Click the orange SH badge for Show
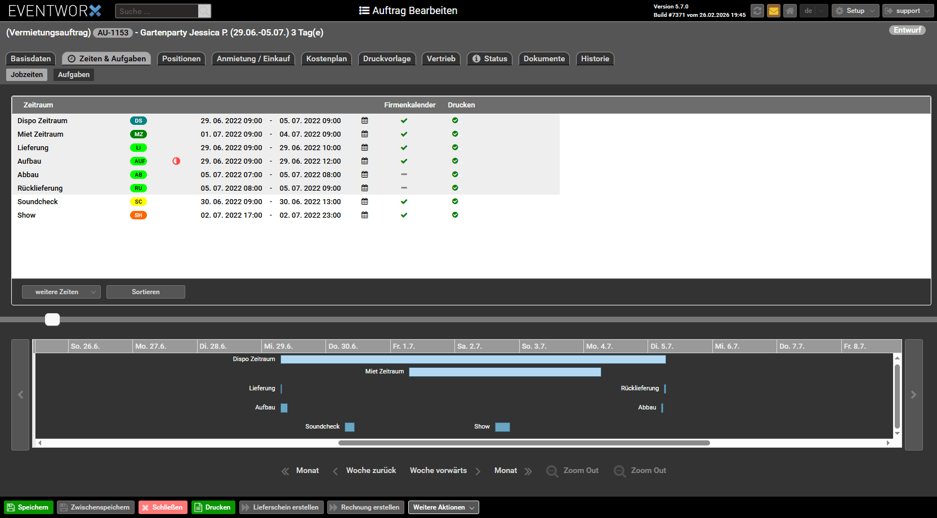This screenshot has height=518, width=937. tap(139, 215)
